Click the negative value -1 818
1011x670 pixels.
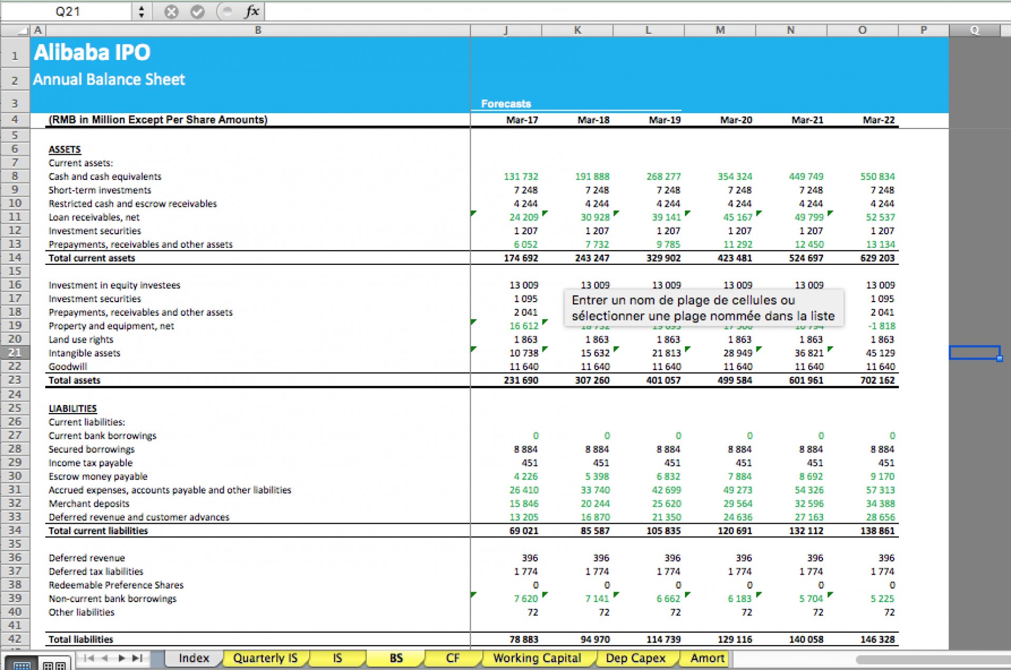[x=881, y=326]
